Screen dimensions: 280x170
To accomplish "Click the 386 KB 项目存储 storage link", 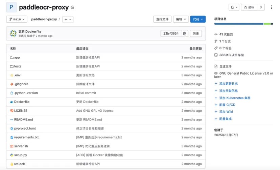I will [231, 55].
